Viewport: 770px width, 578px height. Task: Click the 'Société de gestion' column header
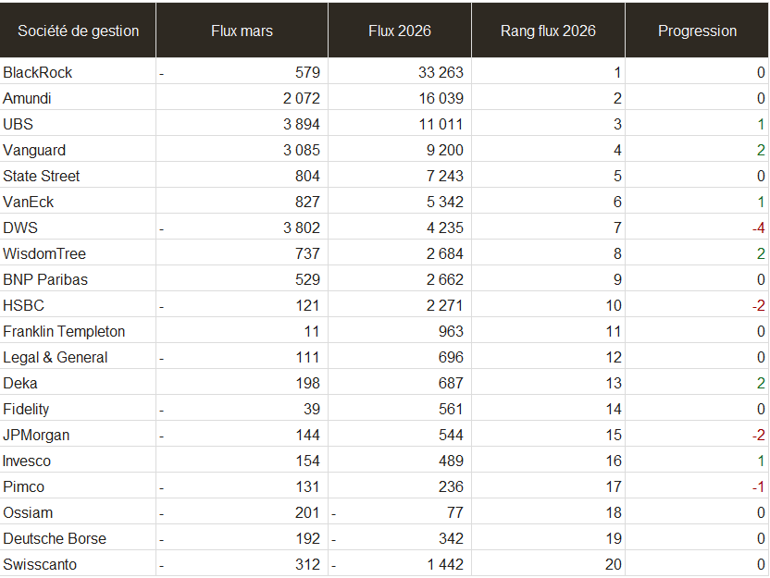[x=78, y=31]
